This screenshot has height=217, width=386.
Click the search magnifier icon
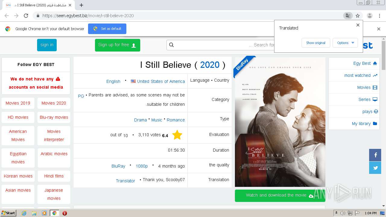[172, 45]
